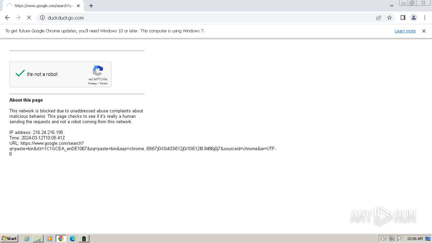
Task: Switch to Chrome in the taskbar
Action: (x=61, y=239)
